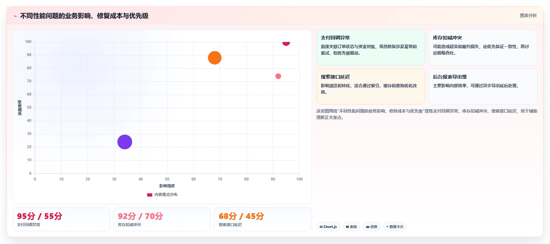Select the purple bubble in the scatter chart
The height and width of the screenshot is (244, 550).
[x=125, y=142]
